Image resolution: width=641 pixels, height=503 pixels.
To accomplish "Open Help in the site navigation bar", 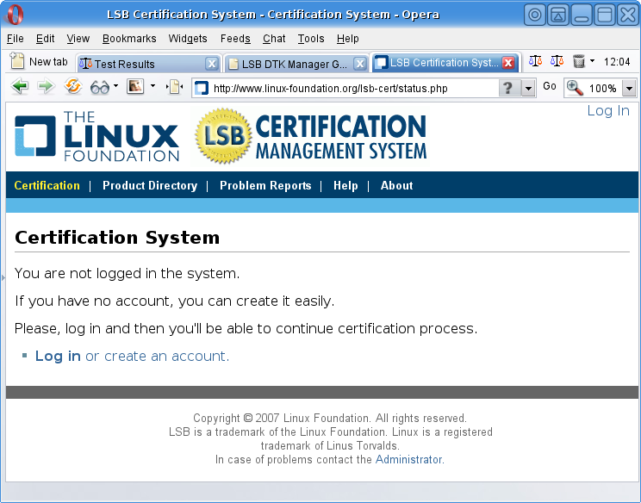I will pyautogui.click(x=345, y=185).
